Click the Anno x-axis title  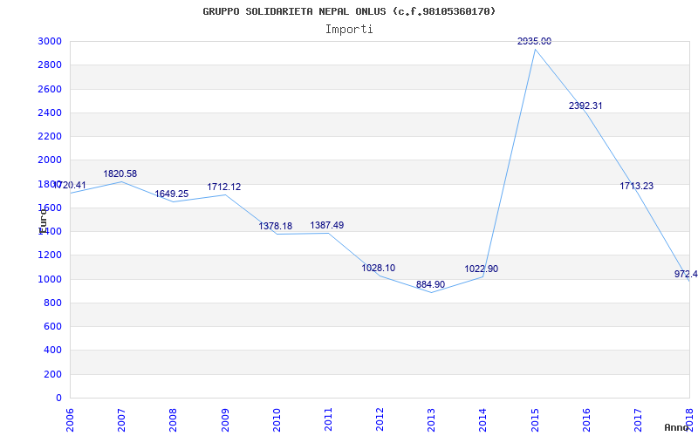click(677, 427)
